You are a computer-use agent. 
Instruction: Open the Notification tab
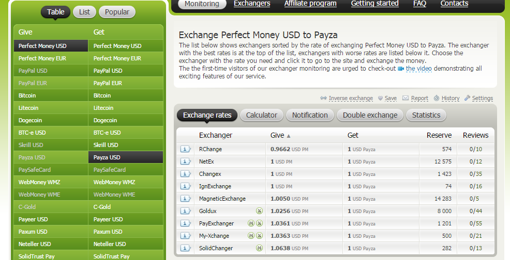point(310,115)
